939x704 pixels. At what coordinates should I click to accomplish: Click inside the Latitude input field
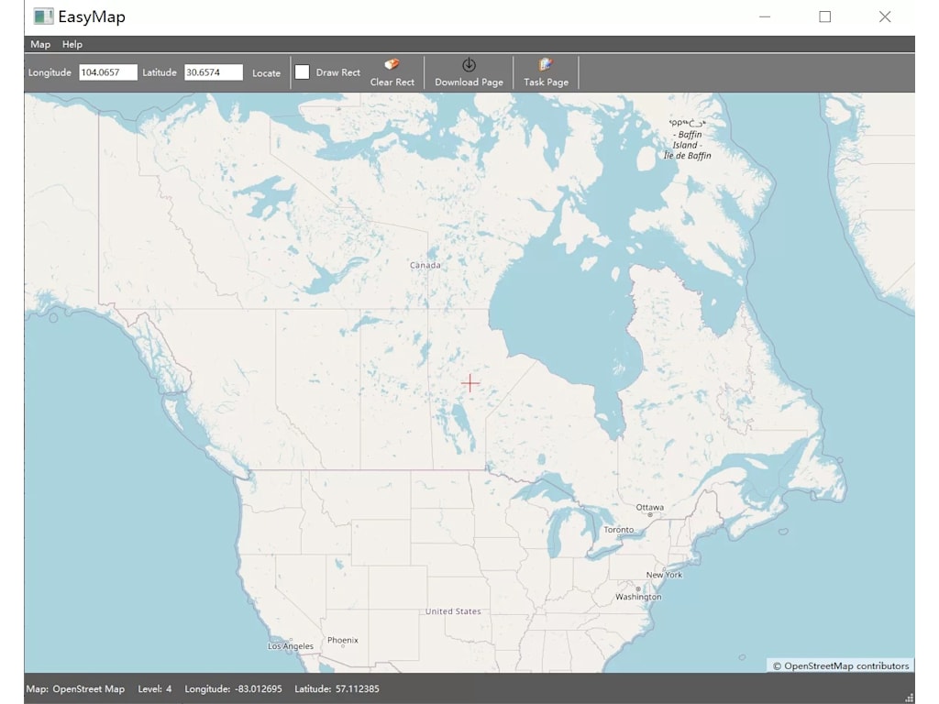click(214, 71)
